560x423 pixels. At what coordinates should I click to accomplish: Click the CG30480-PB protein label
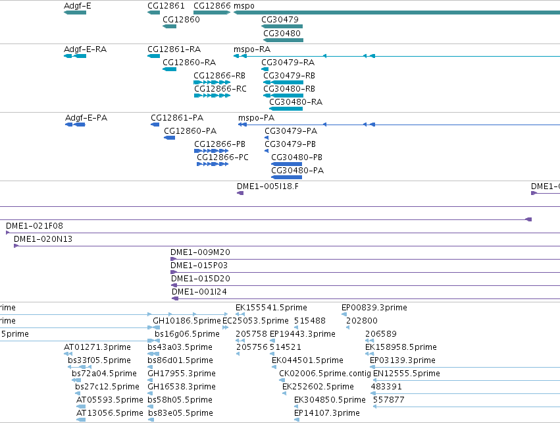tap(297, 157)
